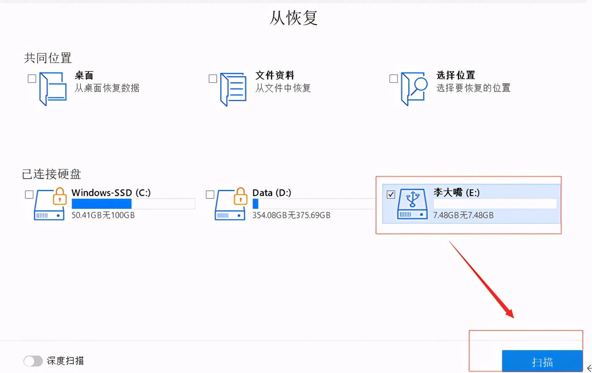Click the Windows-SSD (C:) usage bar

click(133, 204)
